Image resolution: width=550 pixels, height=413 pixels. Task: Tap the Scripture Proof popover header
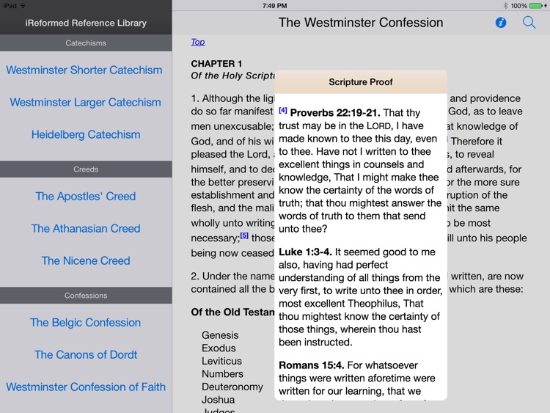point(361,82)
